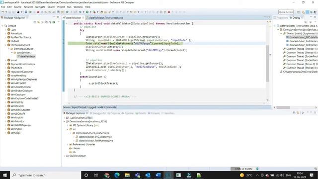Open the Open Perspective toolbar icon

pyautogui.click(x=299, y=12)
